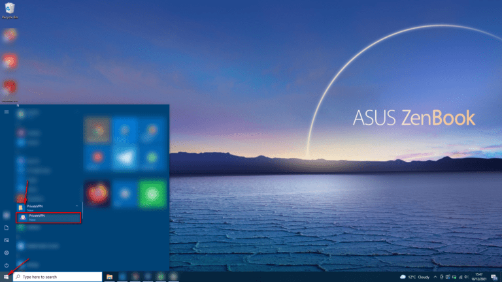Open File Explorer from the taskbar
The height and width of the screenshot is (282, 502).
point(109,277)
